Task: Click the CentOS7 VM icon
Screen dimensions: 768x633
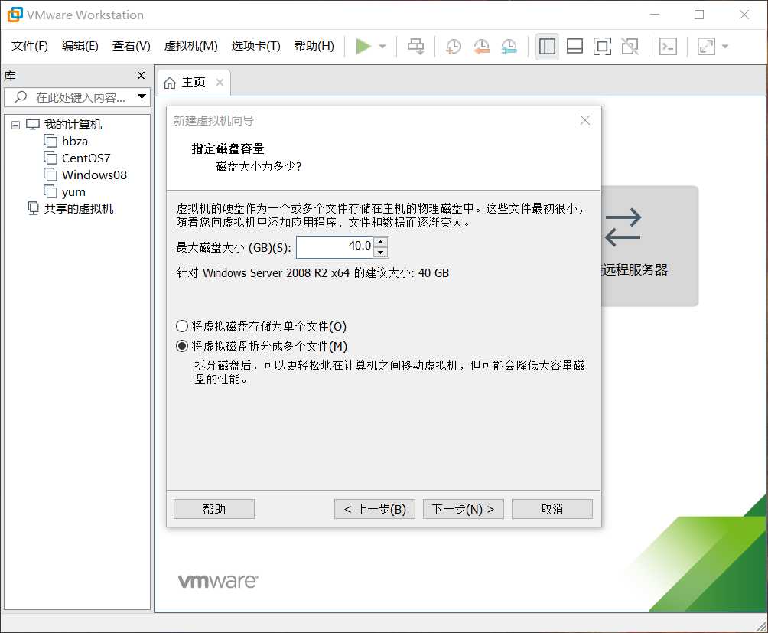Action: [50, 158]
